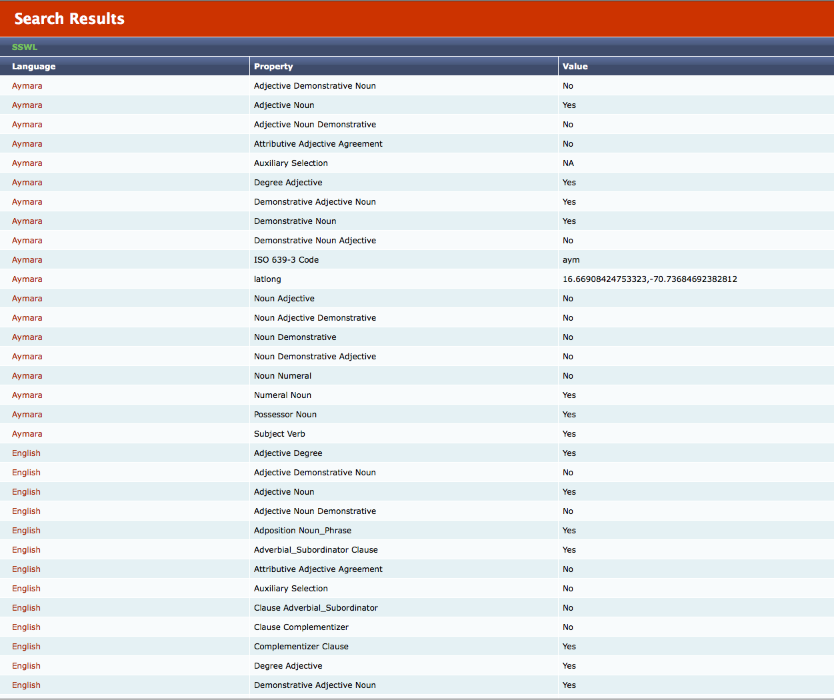Open Aymara link in Auxiliary Selection row

(27, 163)
